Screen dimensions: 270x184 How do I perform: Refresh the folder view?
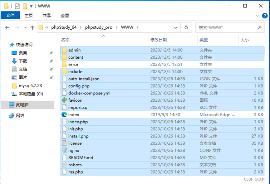click(186, 27)
